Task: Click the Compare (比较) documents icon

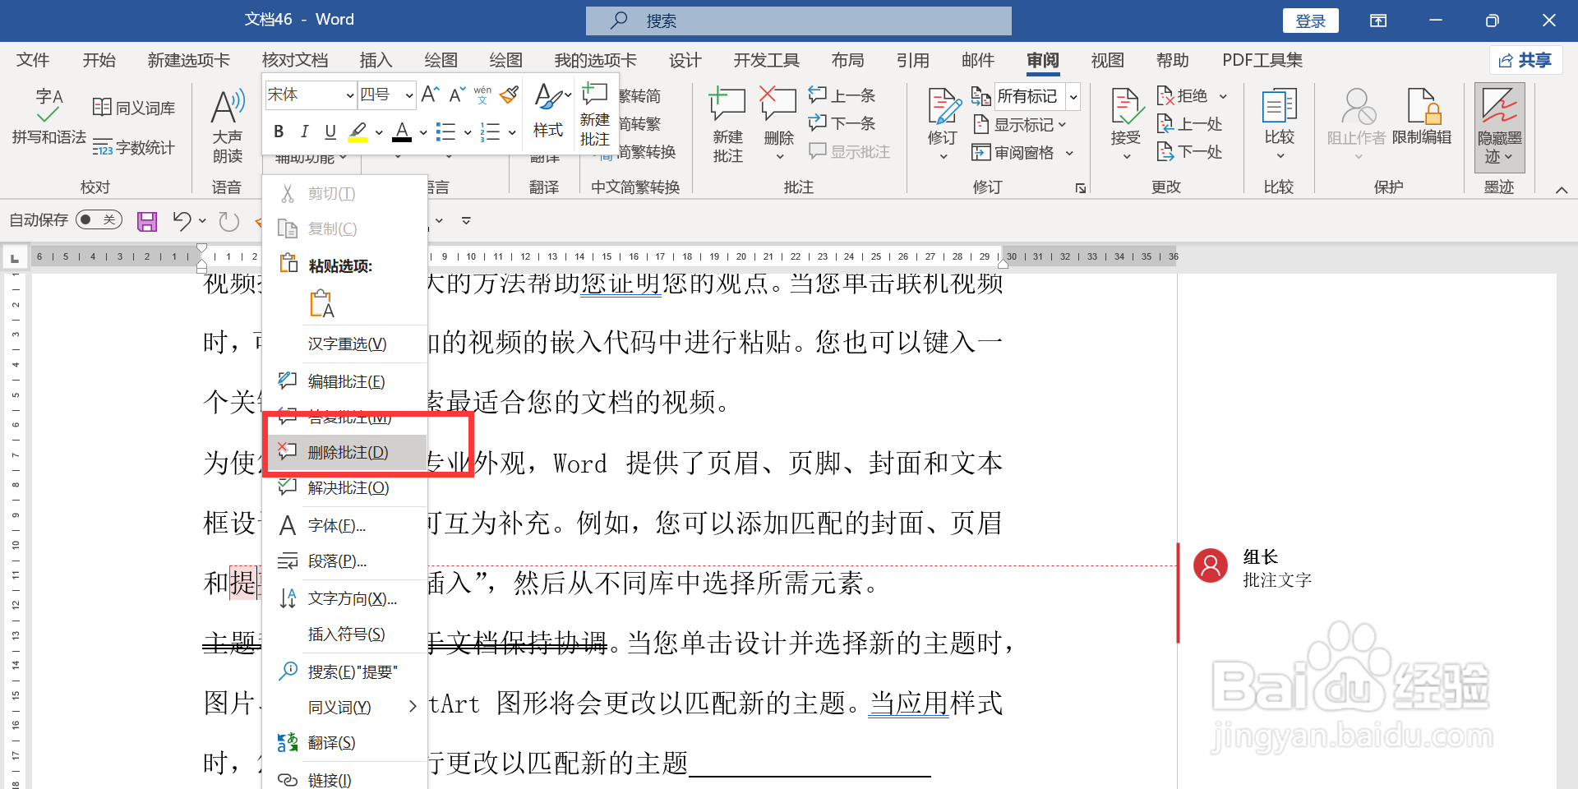Action: [1279, 107]
